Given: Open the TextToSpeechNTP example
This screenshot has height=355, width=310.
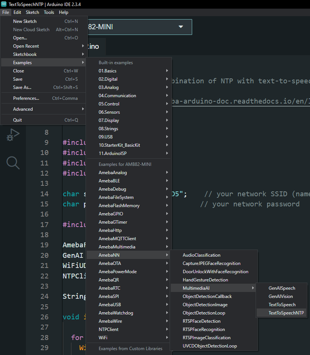Looking at the screenshot, I should [x=281, y=313].
